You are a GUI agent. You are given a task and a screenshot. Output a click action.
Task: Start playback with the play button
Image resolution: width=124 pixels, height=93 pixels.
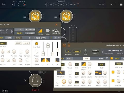19,4
